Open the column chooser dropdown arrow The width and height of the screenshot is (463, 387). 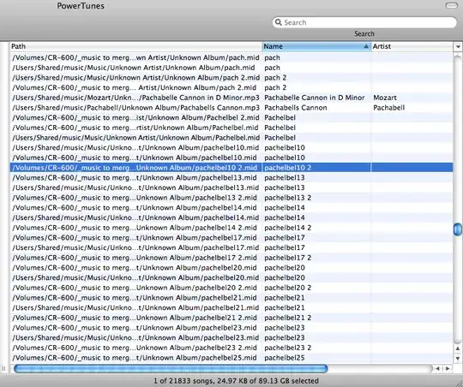(x=458, y=46)
